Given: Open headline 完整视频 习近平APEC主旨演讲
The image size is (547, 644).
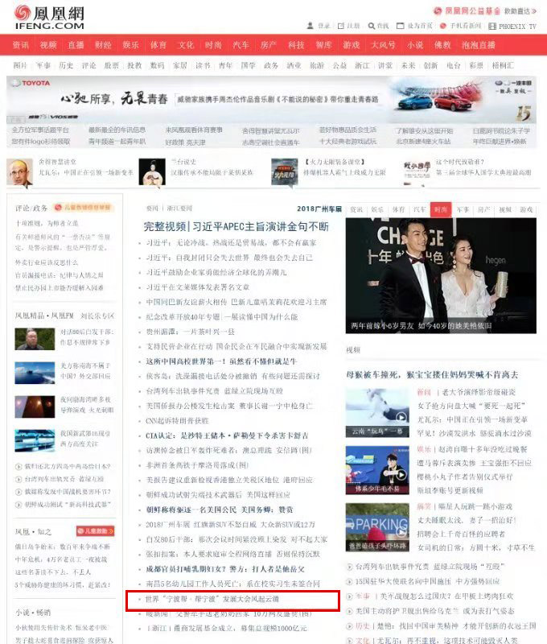Looking at the screenshot, I should 236,226.
